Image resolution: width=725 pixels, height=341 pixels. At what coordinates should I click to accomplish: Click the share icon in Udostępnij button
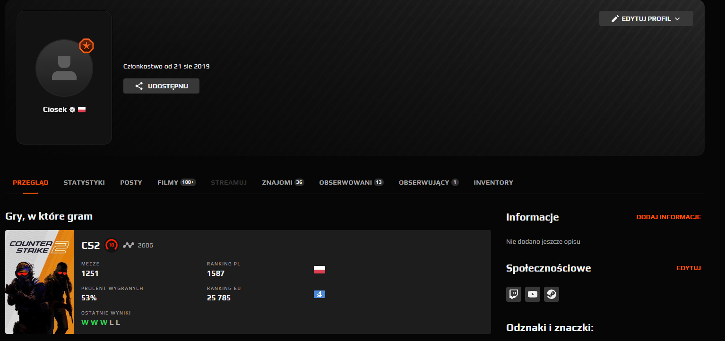click(x=139, y=86)
